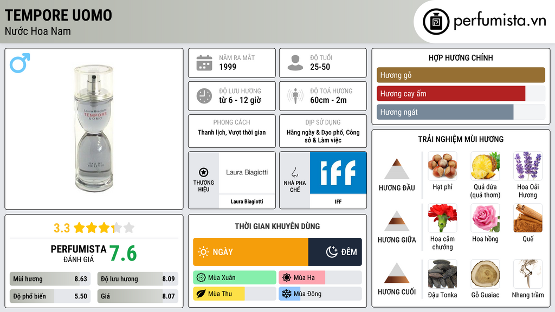
Task: Click the Nhang trầm incense image
Action: pyautogui.click(x=528, y=274)
